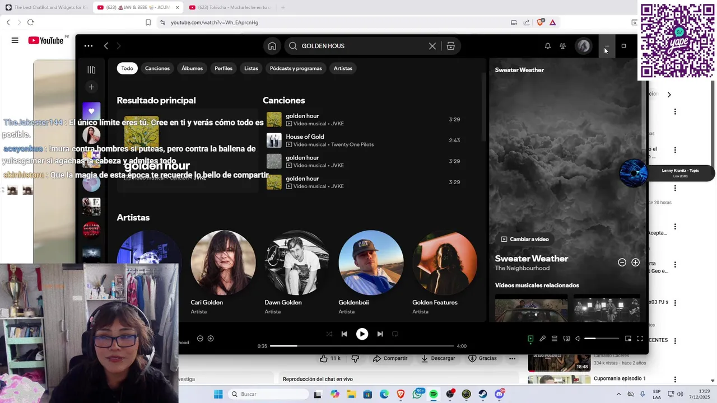
Task: Expand Your Library sidebar icon
Action: pos(91,70)
